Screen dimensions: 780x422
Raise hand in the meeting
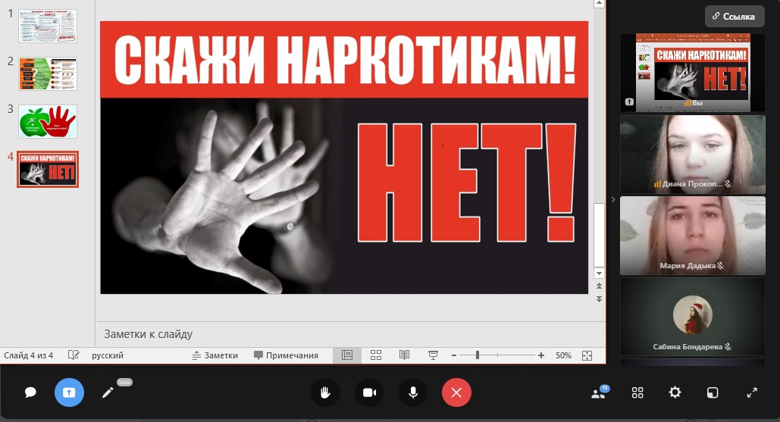point(325,392)
